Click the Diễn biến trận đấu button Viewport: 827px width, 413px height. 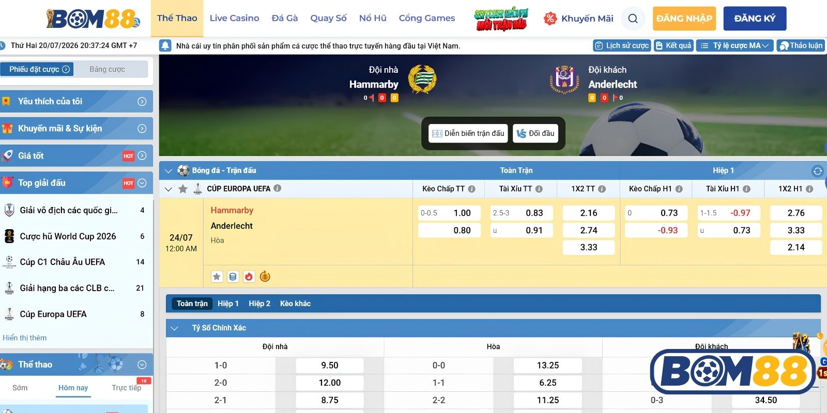point(468,133)
